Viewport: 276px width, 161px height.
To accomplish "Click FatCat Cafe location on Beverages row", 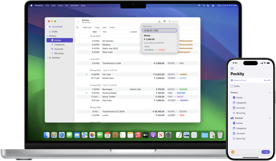I will pos(135,89).
